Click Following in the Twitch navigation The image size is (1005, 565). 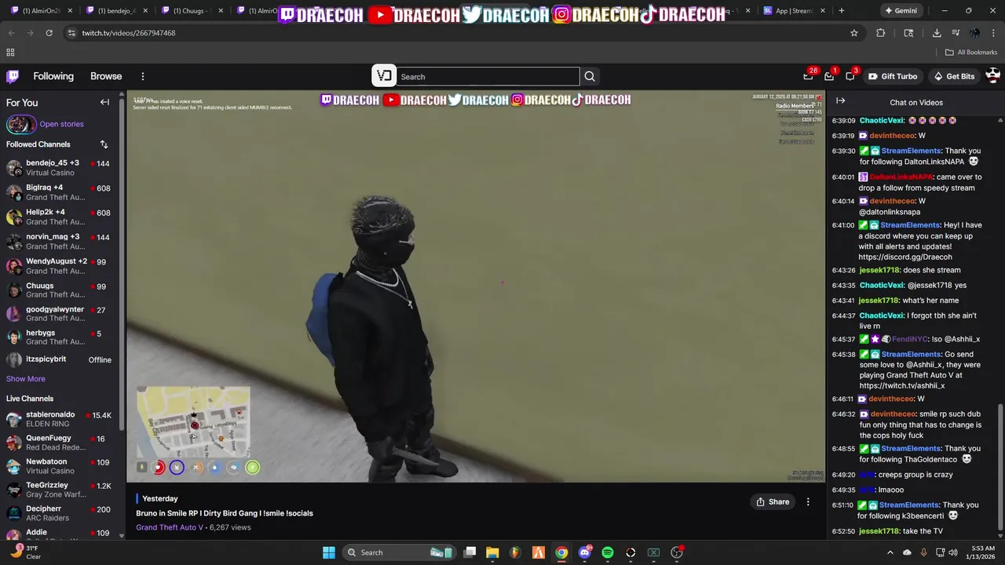point(53,76)
